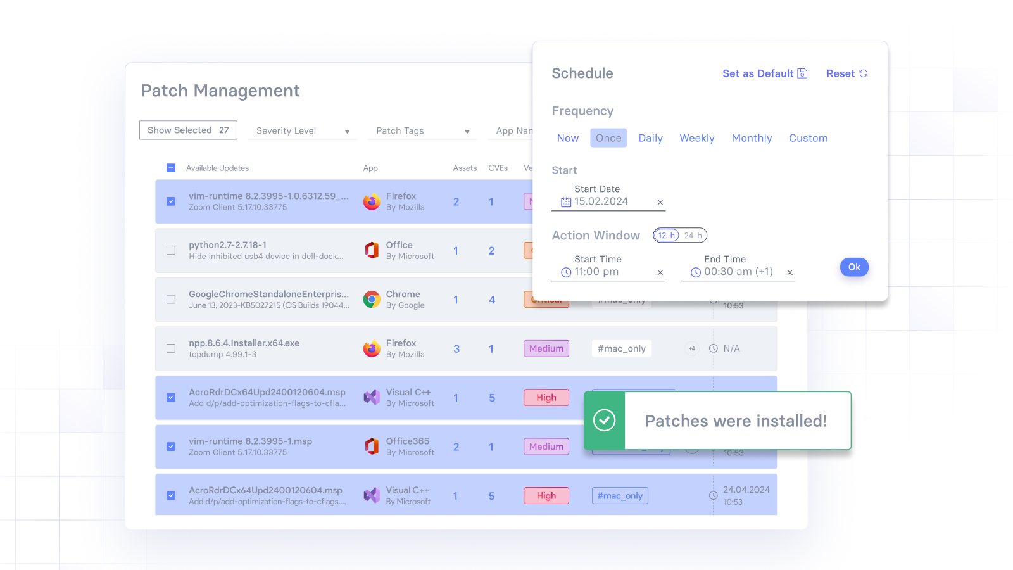
Task: Click the clock icon next to Start Time
Action: 566,272
